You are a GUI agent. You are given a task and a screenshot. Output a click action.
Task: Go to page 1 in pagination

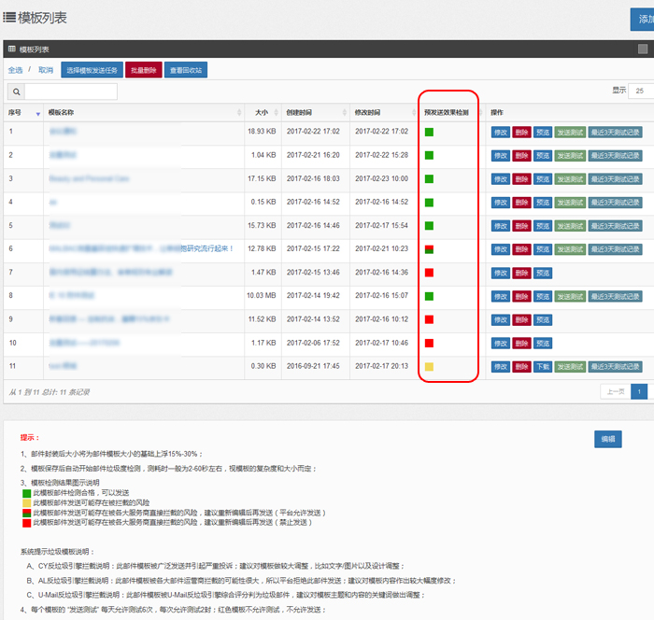[639, 391]
